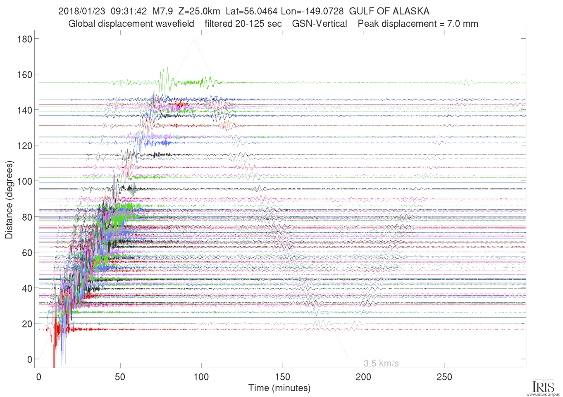Click the GULF OF ALASKA title text
Viewport: 563px width, 397px height.
pyautogui.click(x=389, y=11)
